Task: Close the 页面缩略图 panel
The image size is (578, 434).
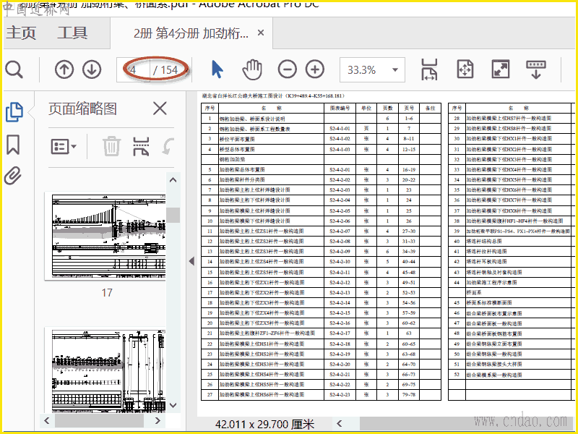Action: (160, 109)
